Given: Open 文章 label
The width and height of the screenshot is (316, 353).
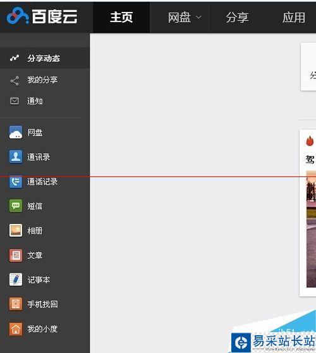Looking at the screenshot, I should 35,256.
